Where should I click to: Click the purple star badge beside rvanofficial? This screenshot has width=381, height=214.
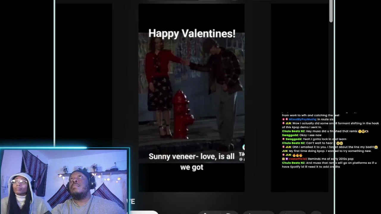click(x=287, y=159)
